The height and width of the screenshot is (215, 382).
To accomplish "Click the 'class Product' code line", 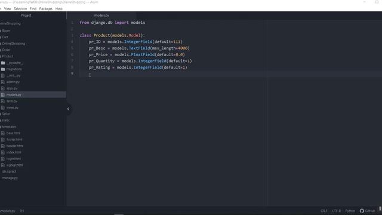I will coord(112,35).
